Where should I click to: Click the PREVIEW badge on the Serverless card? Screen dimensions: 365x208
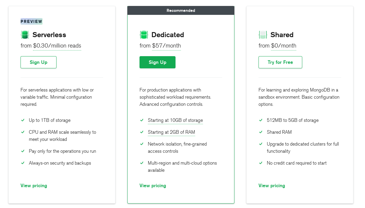click(32, 21)
